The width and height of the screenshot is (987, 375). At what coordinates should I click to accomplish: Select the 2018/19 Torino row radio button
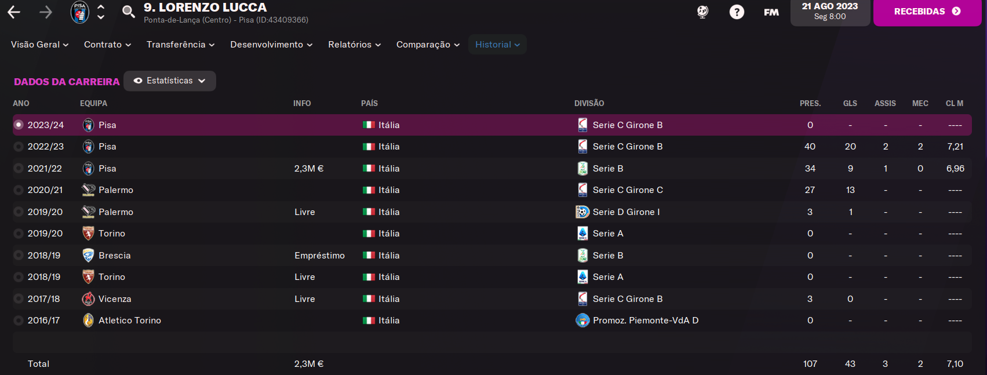coord(19,277)
